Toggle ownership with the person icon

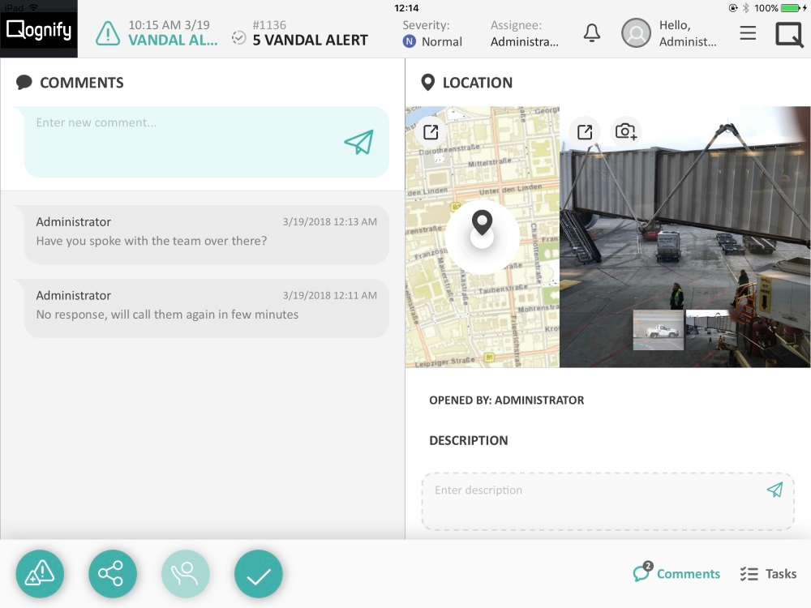tap(186, 574)
